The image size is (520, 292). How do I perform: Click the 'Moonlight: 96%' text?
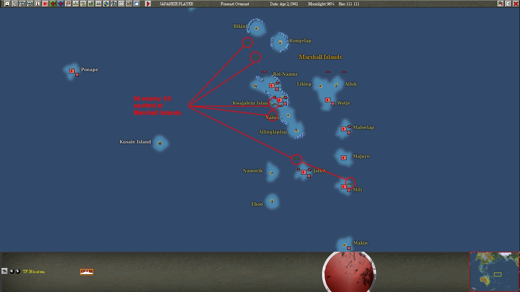coord(321,4)
